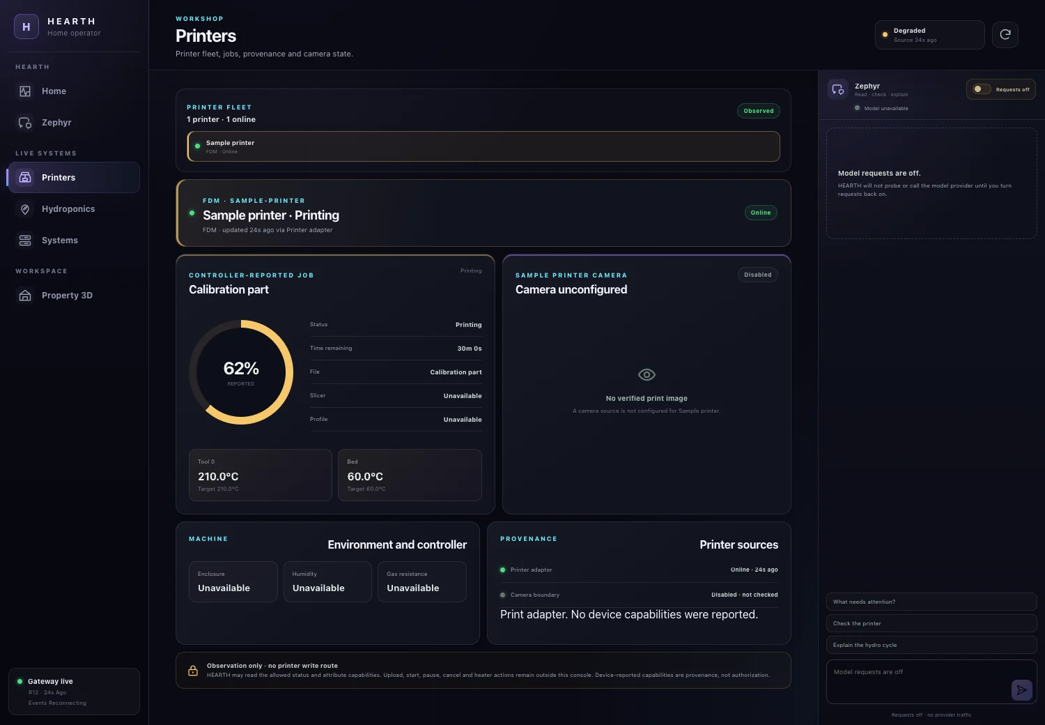1045x725 pixels.
Task: Click the 'Camera unconfigured' heading
Action: 571,289
